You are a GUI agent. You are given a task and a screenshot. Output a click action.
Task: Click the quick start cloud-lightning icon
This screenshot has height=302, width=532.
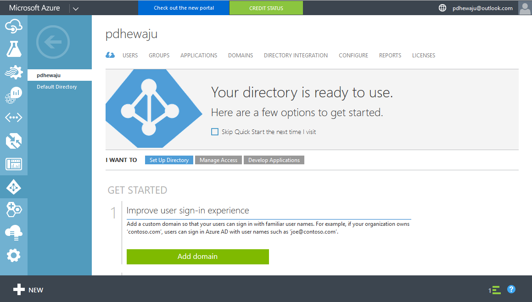(110, 55)
